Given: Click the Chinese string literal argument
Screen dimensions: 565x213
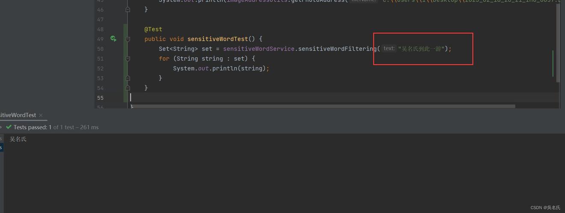Looking at the screenshot, I should pyautogui.click(x=422, y=49).
